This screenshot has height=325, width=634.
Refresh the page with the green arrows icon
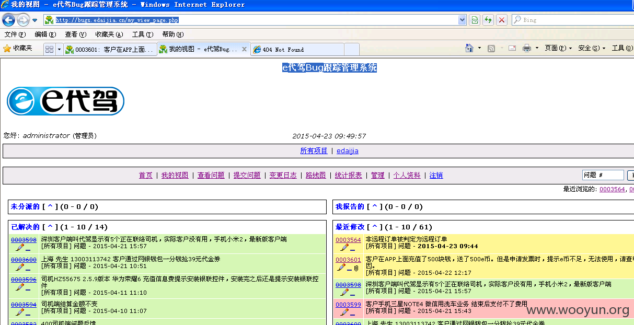point(488,20)
